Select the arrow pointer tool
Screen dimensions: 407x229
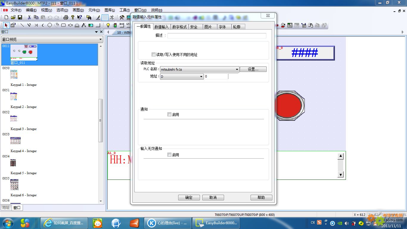point(6,25)
